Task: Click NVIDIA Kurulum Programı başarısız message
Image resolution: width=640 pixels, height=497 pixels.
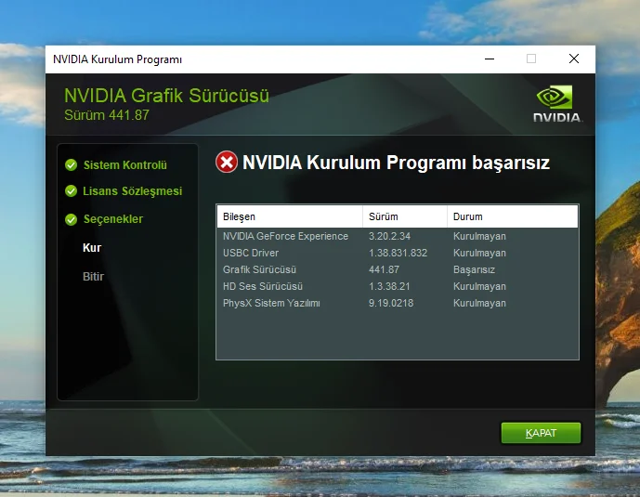Action: [x=396, y=163]
